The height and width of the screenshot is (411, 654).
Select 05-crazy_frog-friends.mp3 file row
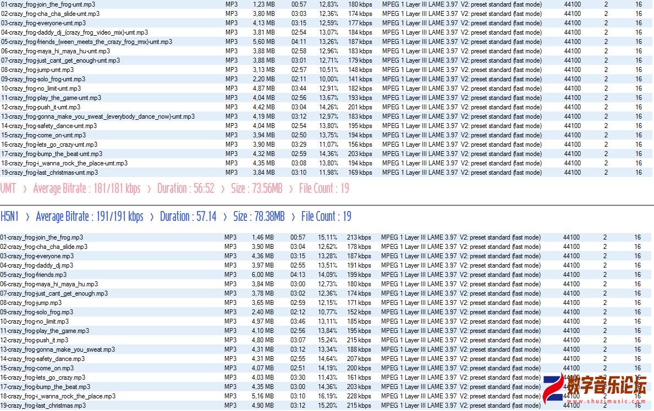[x=33, y=275]
